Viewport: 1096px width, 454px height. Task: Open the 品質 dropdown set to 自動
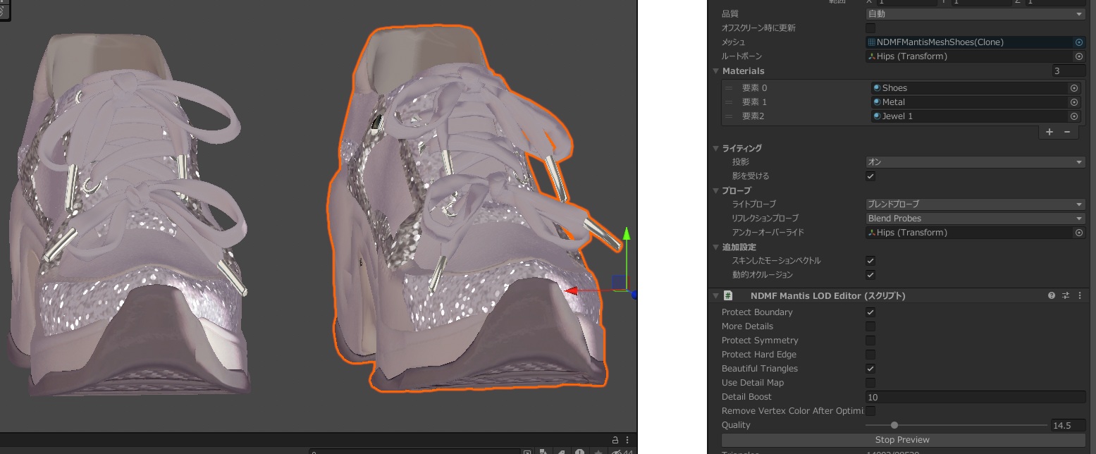pyautogui.click(x=975, y=14)
